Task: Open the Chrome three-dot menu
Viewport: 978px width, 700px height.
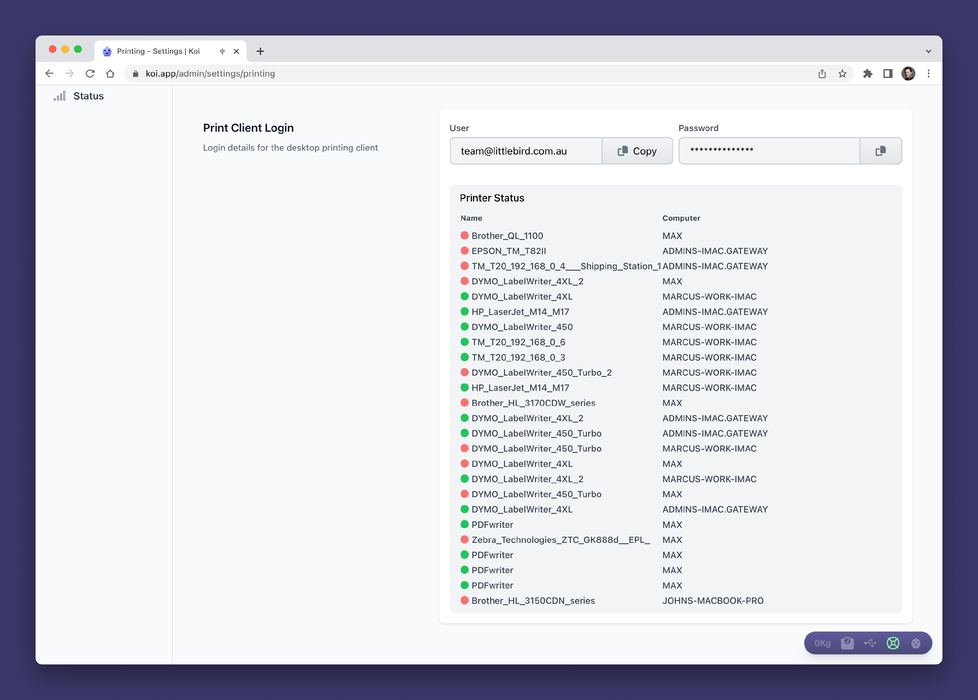Action: click(928, 74)
